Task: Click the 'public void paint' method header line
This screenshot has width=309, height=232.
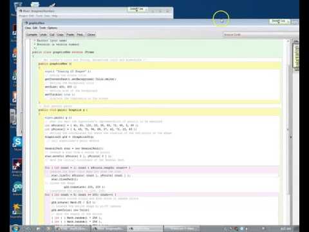Action: point(63,110)
